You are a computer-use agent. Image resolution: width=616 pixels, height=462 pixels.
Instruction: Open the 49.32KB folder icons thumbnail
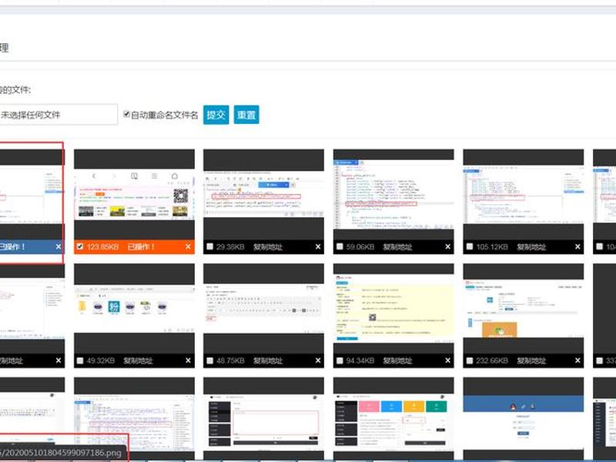[134, 309]
